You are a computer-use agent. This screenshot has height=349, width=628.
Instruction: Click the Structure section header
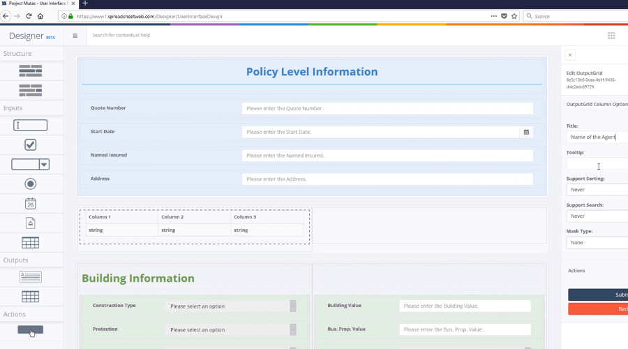coord(17,53)
